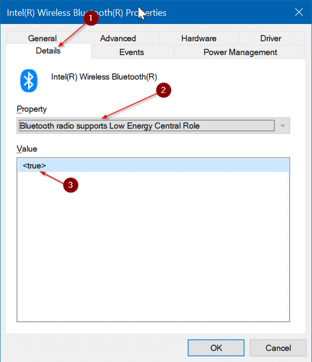Image resolution: width=312 pixels, height=362 pixels.
Task: Switch to Power Management tab
Action: 240,52
